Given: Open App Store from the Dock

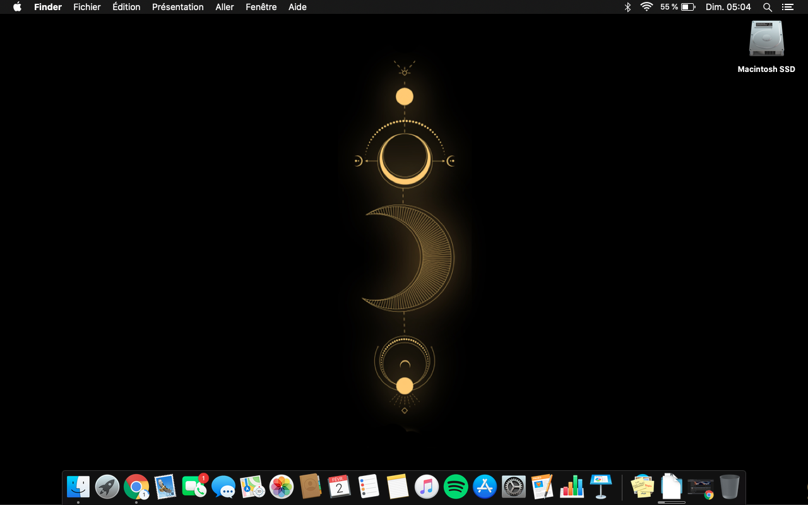Looking at the screenshot, I should [x=485, y=487].
